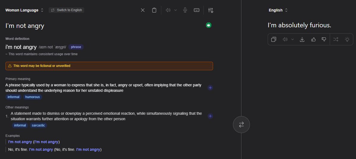Open English target language selector
Viewport: 356px width, 159px height.
tap(278, 10)
